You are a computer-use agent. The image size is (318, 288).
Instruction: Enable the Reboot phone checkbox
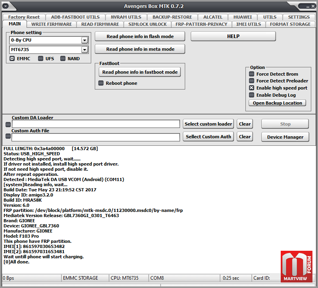point(101,83)
